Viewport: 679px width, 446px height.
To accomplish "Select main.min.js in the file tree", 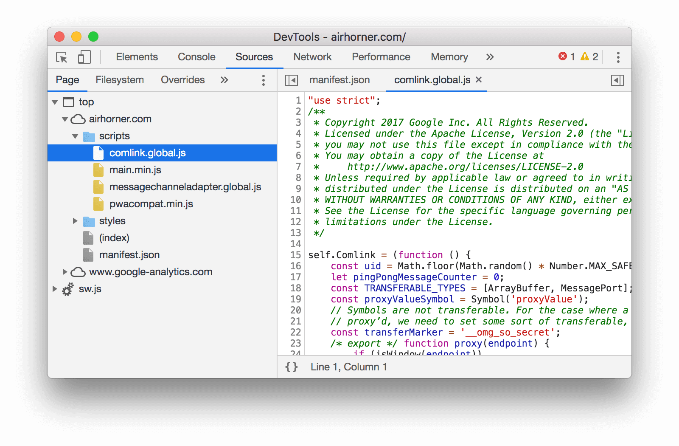I will [135, 169].
